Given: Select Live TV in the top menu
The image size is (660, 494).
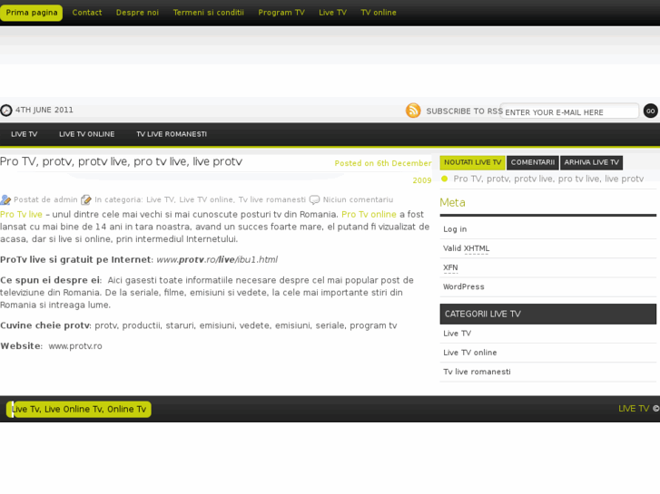Looking at the screenshot, I should coord(332,13).
